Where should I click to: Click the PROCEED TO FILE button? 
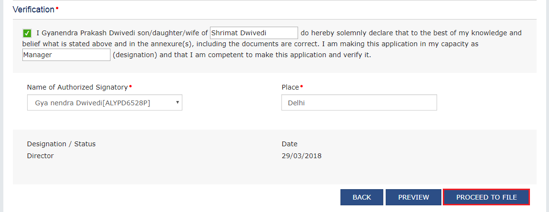coord(486,197)
